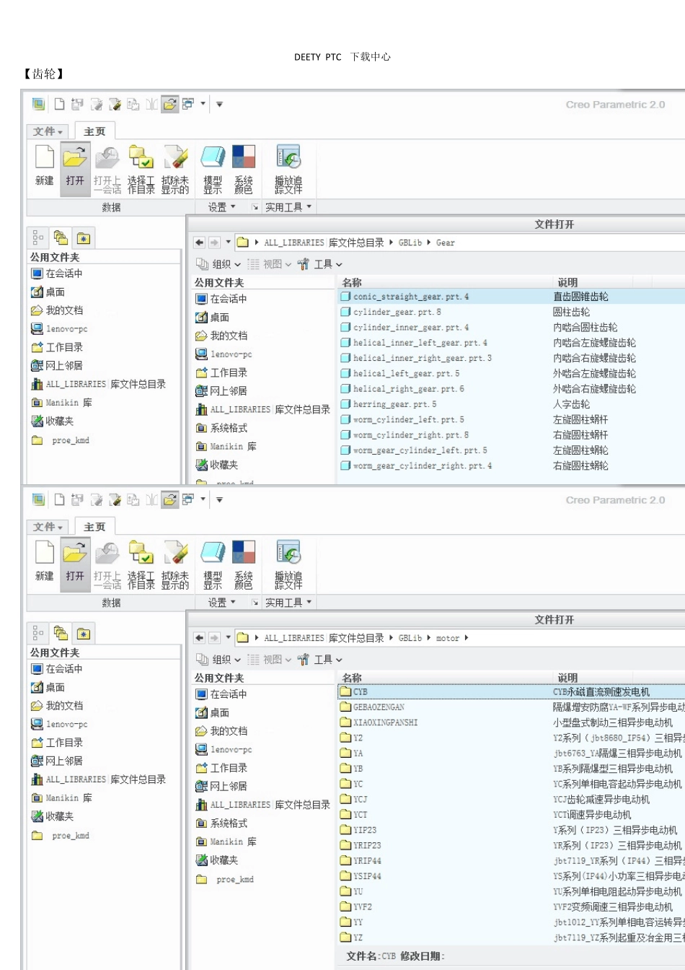
Task: Show favorites navigator tab in Gear window
Action: [84, 238]
